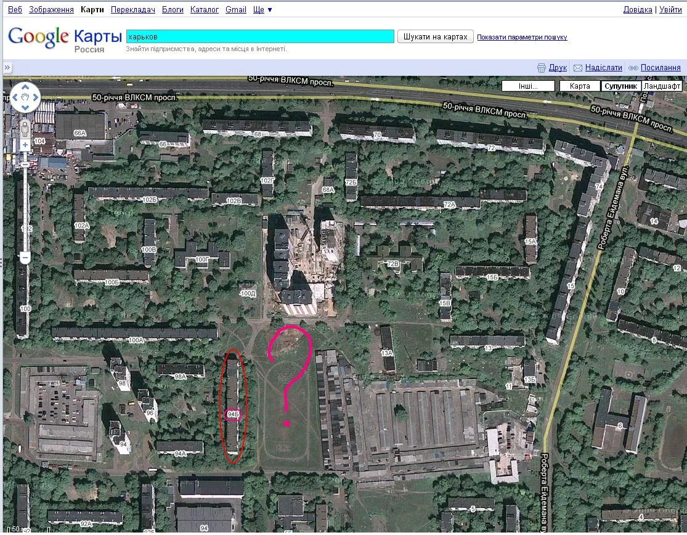Screen dimensions: 687x535
Task: Open Показати параметри пошуку link
Action: (522, 37)
